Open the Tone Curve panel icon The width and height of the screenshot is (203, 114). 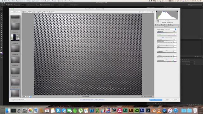pyautogui.click(x=157, y=25)
